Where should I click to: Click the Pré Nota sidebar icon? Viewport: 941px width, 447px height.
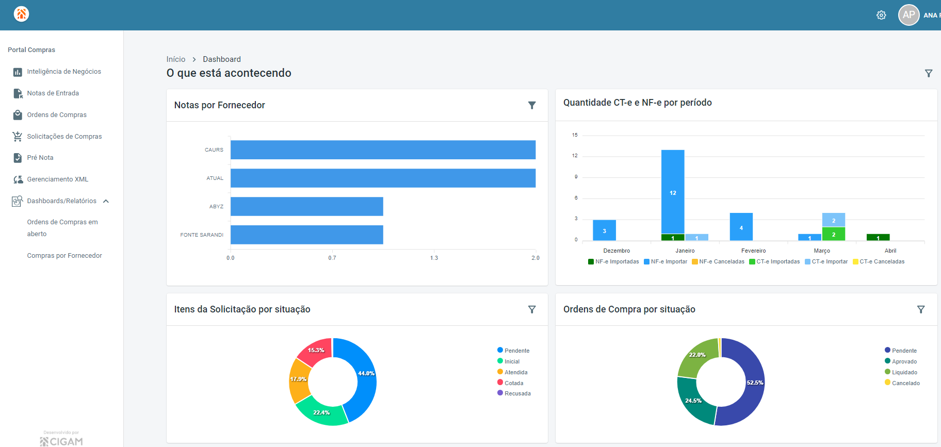(18, 158)
